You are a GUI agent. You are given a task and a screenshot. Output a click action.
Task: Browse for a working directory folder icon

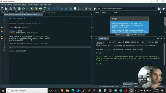click(159, 9)
